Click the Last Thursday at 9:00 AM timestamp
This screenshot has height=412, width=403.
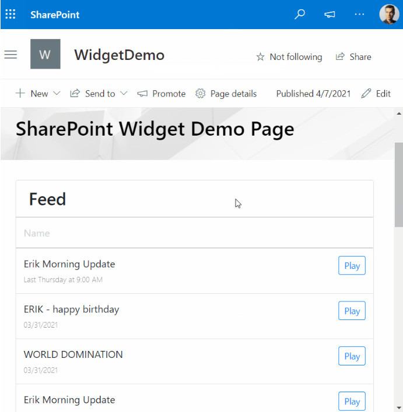point(63,279)
